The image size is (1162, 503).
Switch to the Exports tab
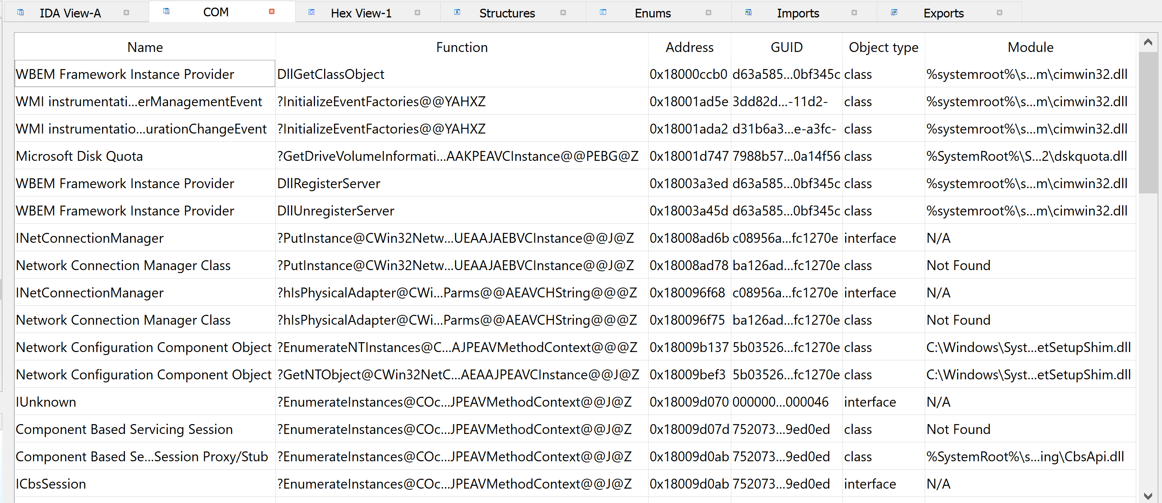point(943,13)
